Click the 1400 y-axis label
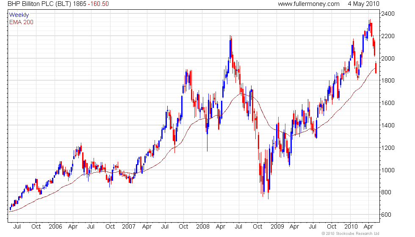The width and height of the screenshot is (415, 237). [388, 125]
